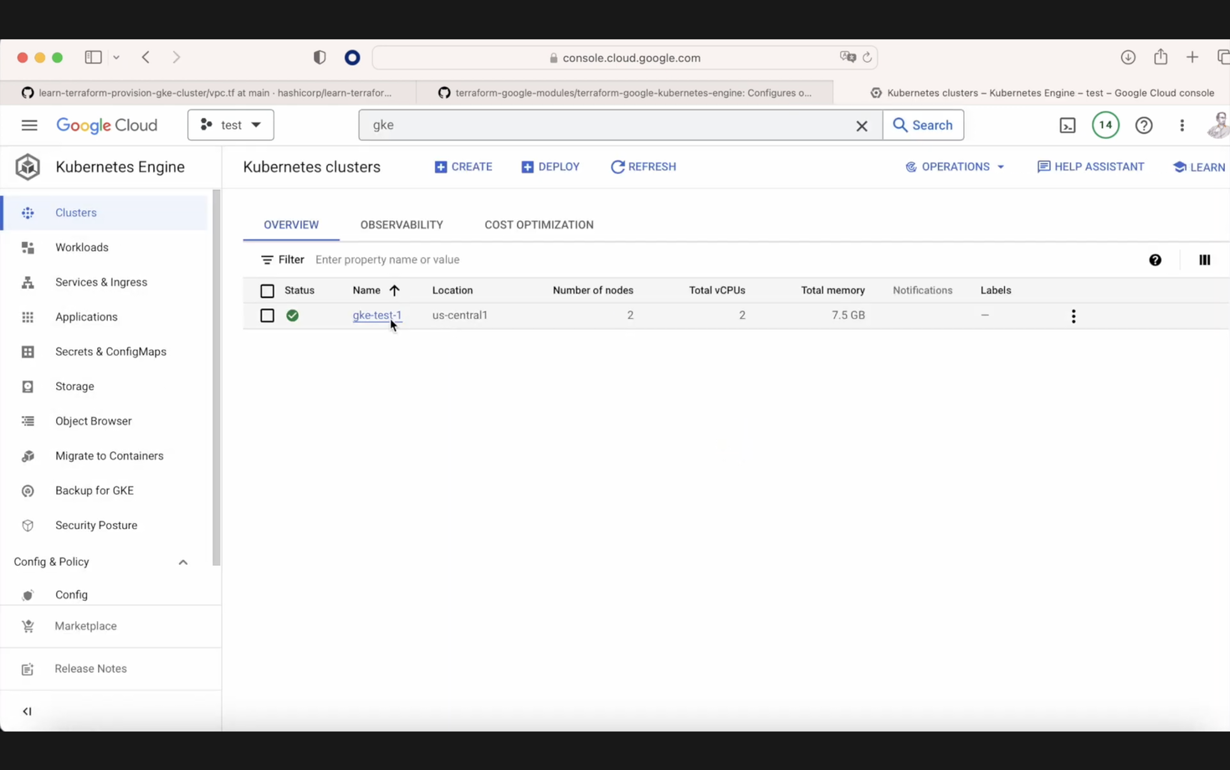This screenshot has width=1230, height=770.
Task: Open the LEARN panel
Action: tap(1200, 167)
